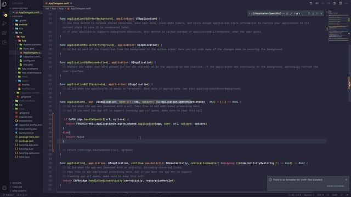The height and width of the screenshot is (197, 351).
Task: Dismiss the no formatter notification
Action: 346,179
